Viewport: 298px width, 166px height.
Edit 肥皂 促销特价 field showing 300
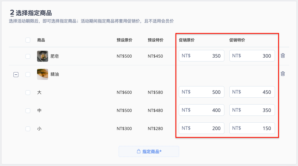252,56
